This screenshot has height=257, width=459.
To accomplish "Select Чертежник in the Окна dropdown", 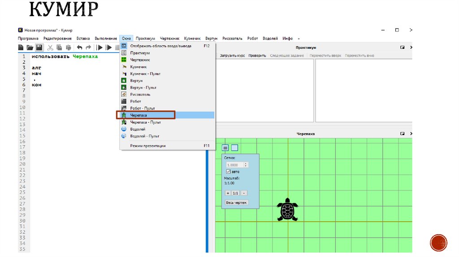I will (167, 60).
